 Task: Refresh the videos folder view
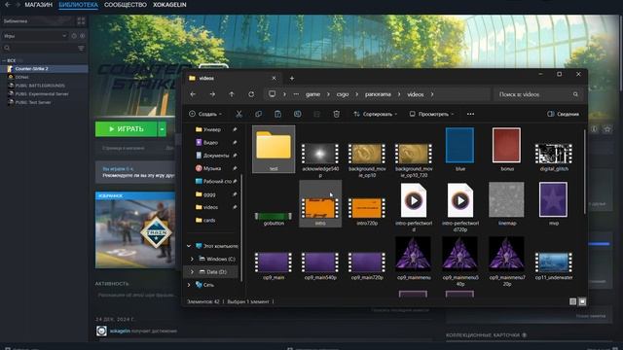click(x=251, y=94)
